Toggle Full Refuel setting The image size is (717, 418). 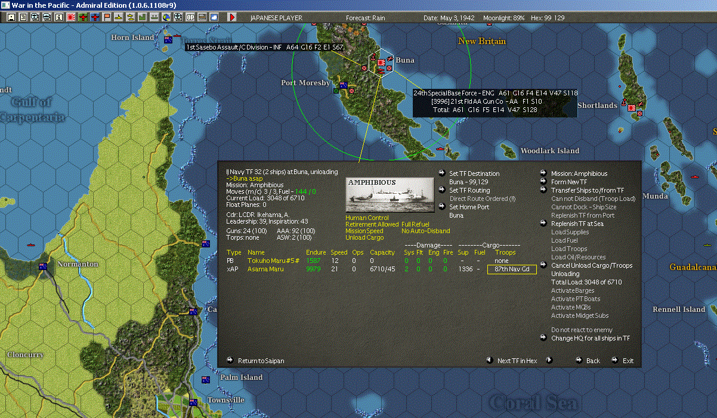(416, 224)
